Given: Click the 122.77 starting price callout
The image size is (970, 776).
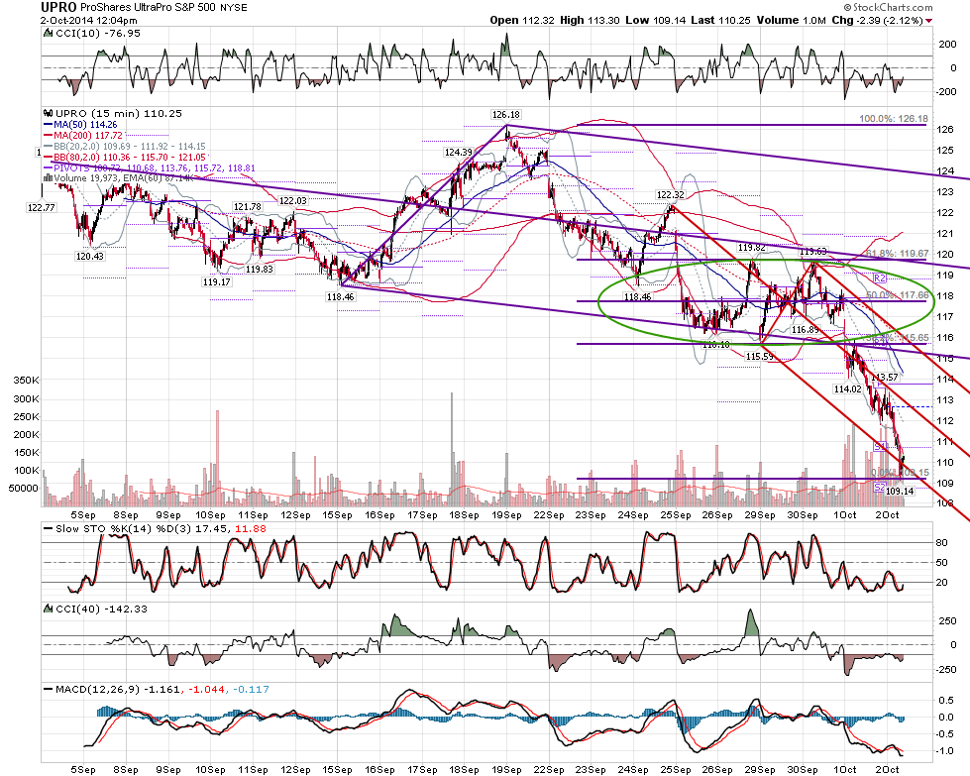Looking at the screenshot, I should click(x=42, y=208).
